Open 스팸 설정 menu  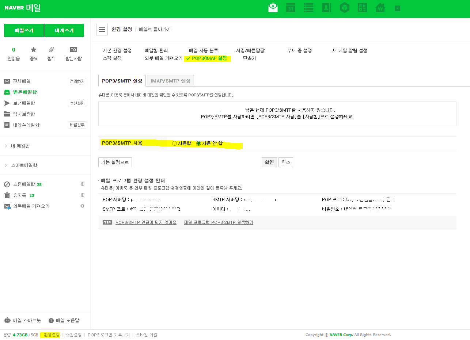[x=112, y=58]
